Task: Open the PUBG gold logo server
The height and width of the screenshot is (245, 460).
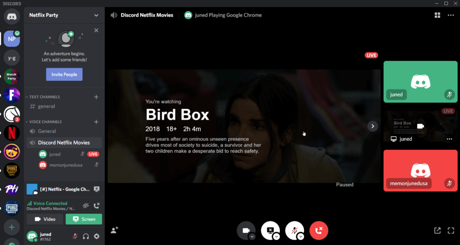Action: (12, 171)
